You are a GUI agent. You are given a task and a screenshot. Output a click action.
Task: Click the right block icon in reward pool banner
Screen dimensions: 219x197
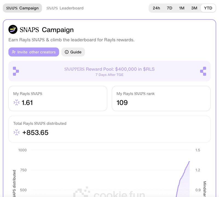click(x=203, y=71)
